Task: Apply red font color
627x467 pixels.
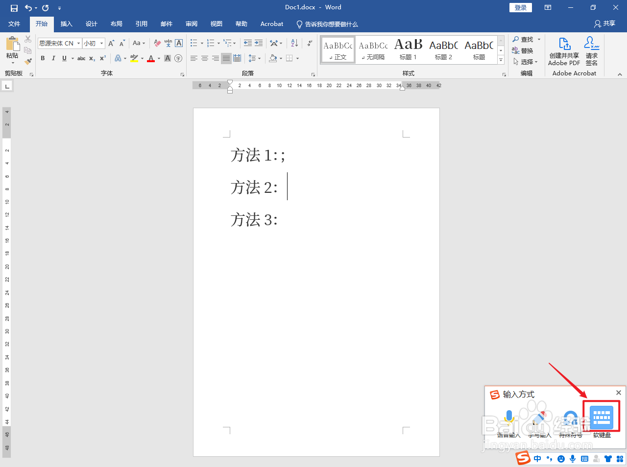Action: coord(151,58)
